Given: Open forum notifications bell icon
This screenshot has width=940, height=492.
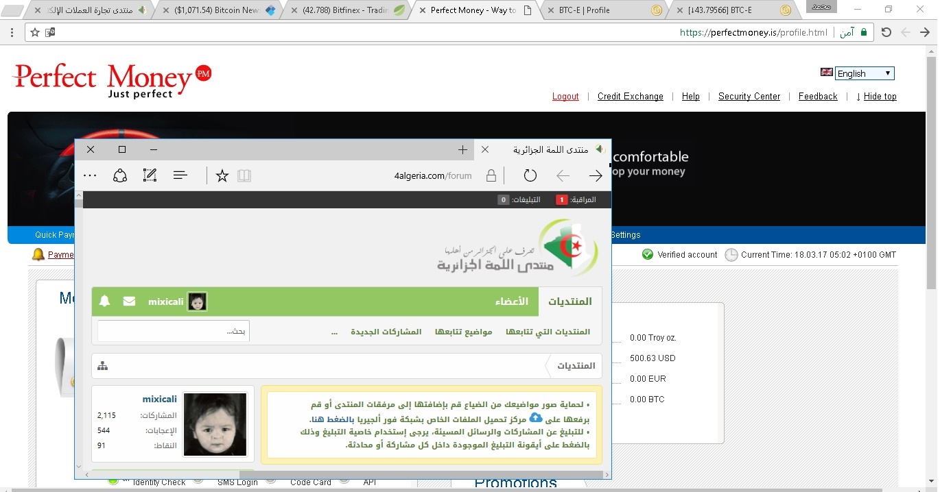Looking at the screenshot, I should 104,302.
